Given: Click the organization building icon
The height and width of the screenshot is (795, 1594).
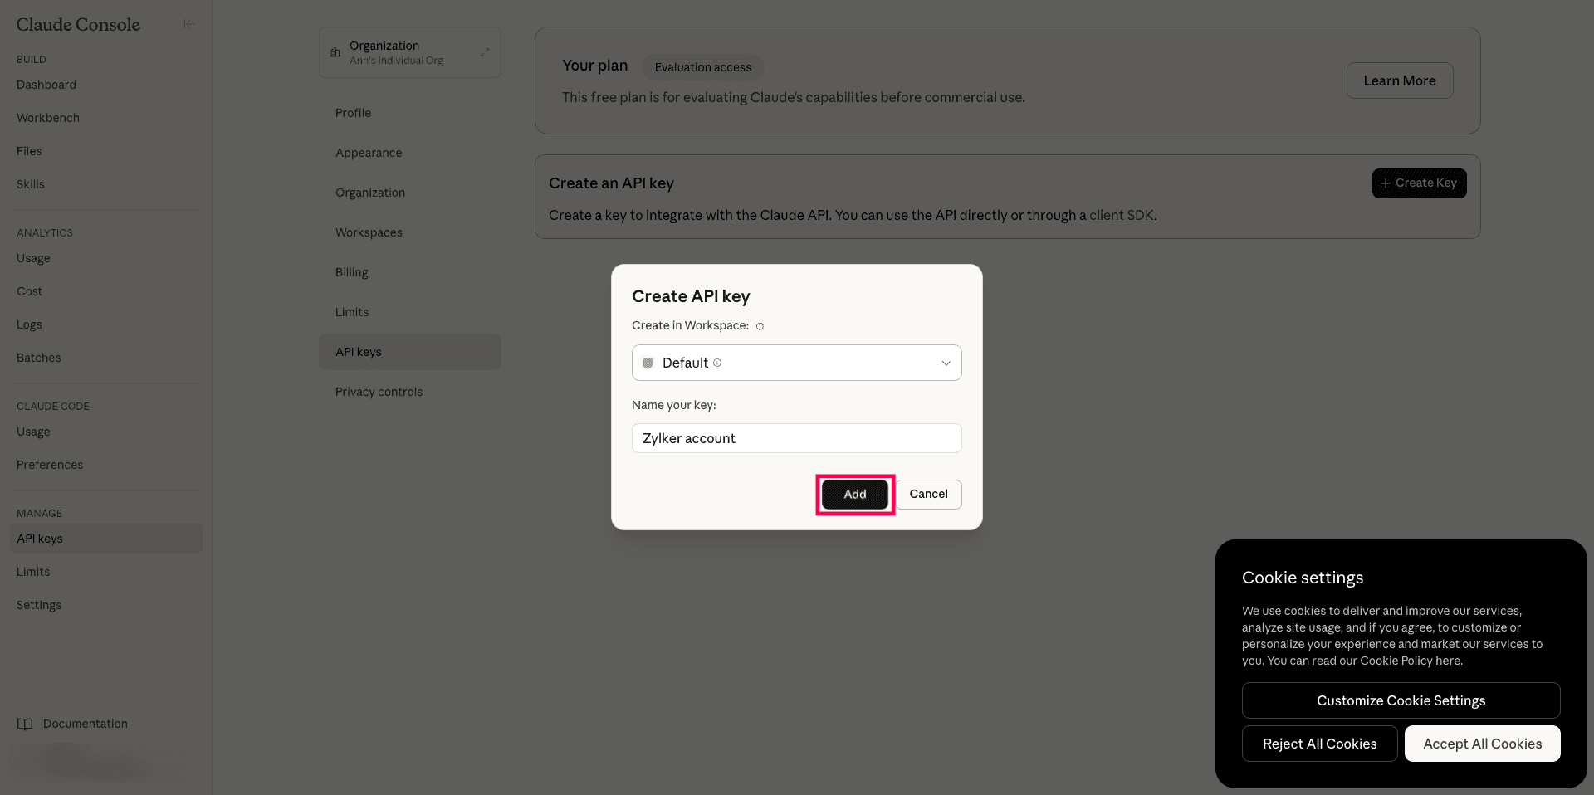Looking at the screenshot, I should tap(335, 52).
